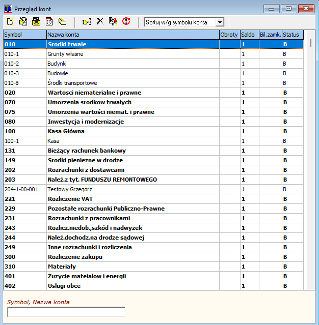Image resolution: width=319 pixels, height=325 pixels.
Task: Select Inwestycja i modernizacje row
Action: click(153, 122)
